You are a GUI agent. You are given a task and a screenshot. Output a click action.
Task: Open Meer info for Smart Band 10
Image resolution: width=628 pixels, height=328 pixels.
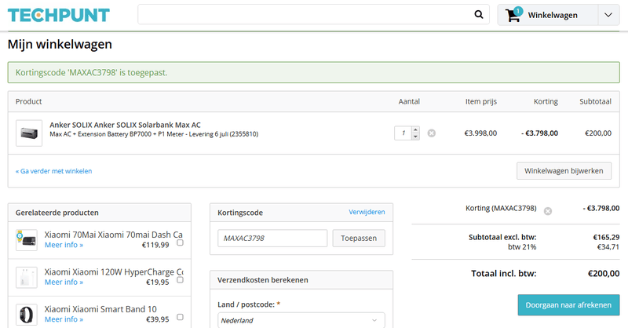point(64,319)
